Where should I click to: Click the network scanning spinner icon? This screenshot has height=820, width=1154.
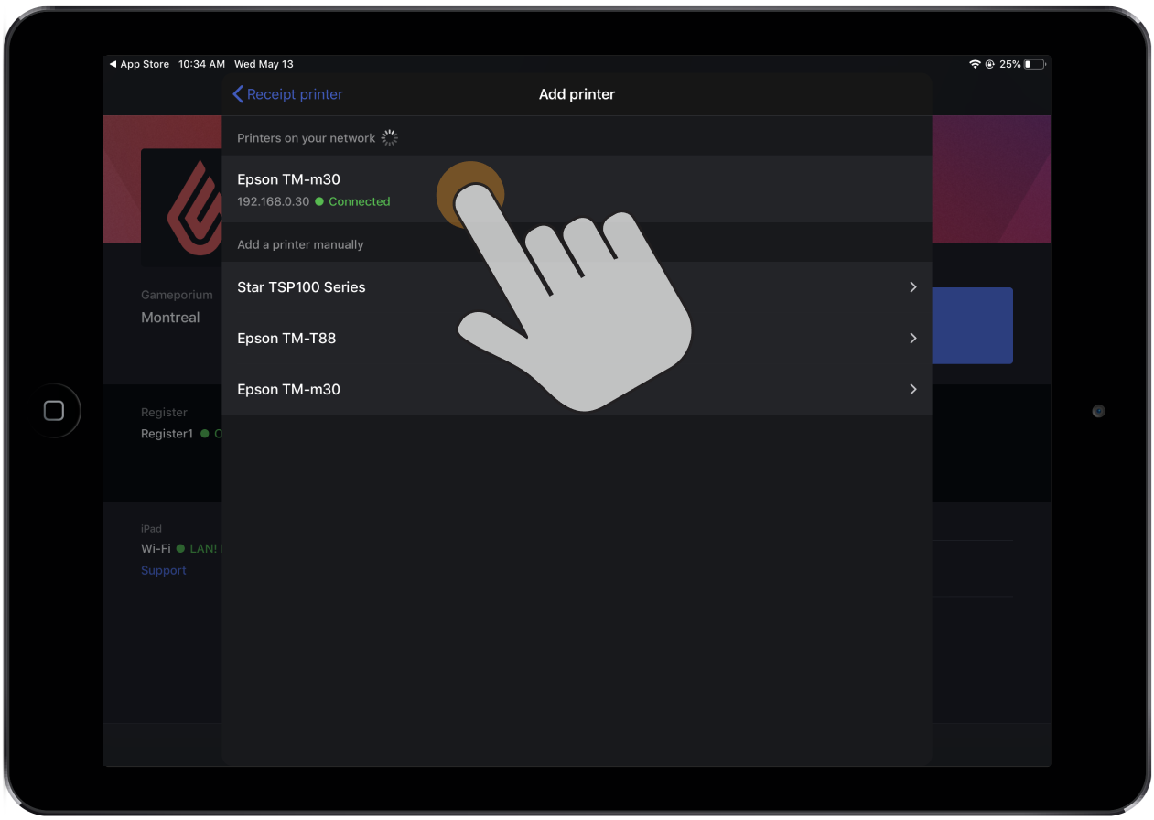pos(389,138)
